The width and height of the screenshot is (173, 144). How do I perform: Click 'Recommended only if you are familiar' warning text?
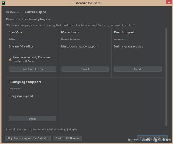point(31,59)
